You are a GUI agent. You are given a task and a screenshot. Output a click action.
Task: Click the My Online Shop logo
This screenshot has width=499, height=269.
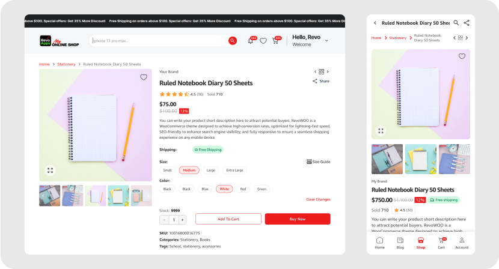tap(60, 41)
